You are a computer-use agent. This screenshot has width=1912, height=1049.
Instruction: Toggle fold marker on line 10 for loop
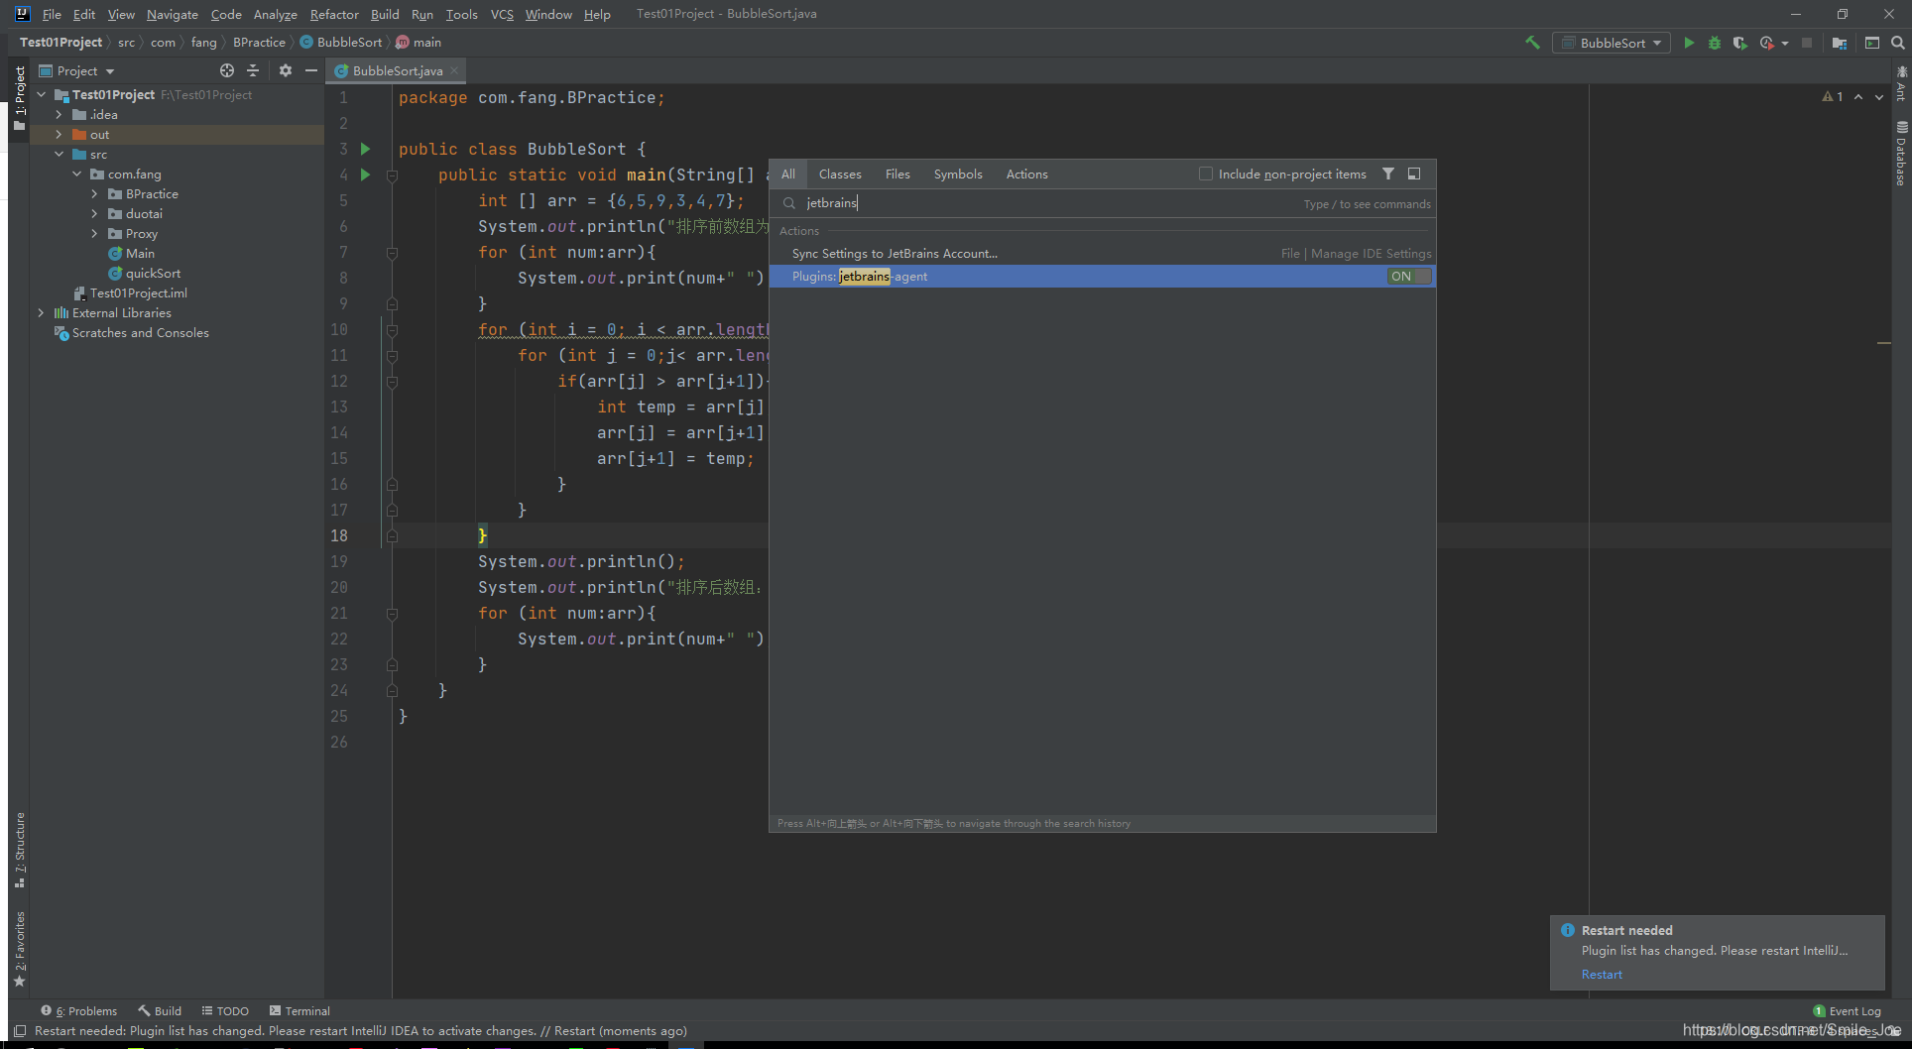pos(392,330)
